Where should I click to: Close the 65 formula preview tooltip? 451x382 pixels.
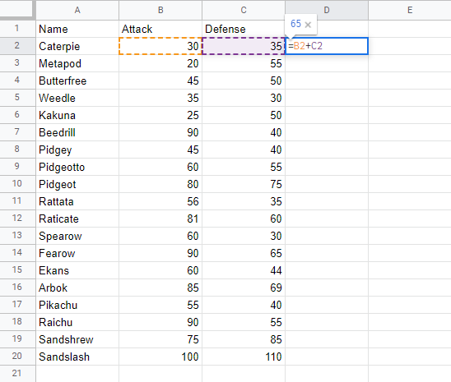(x=308, y=25)
